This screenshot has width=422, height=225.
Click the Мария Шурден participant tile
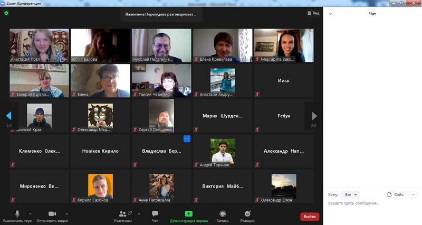[x=223, y=116]
